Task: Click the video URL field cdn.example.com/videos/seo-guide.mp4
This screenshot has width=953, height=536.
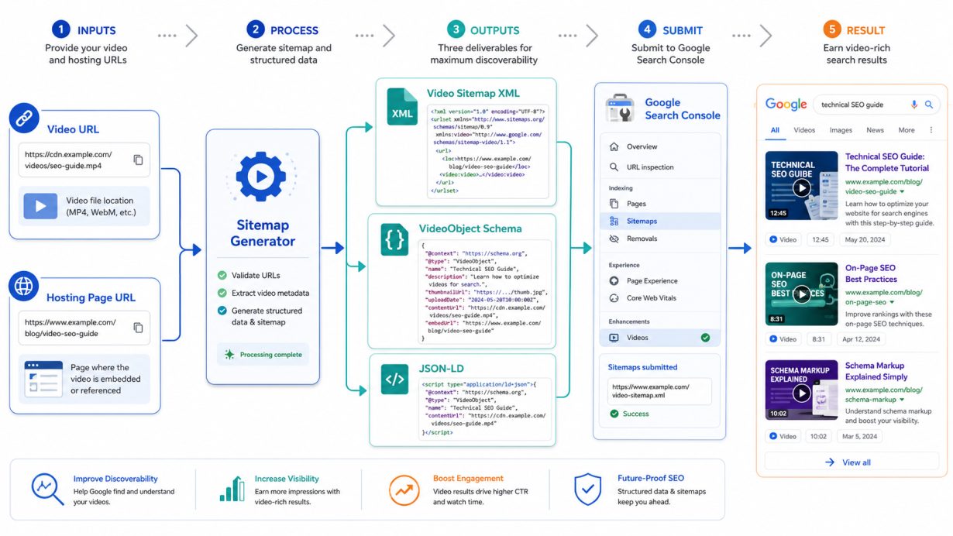Action: (84, 160)
